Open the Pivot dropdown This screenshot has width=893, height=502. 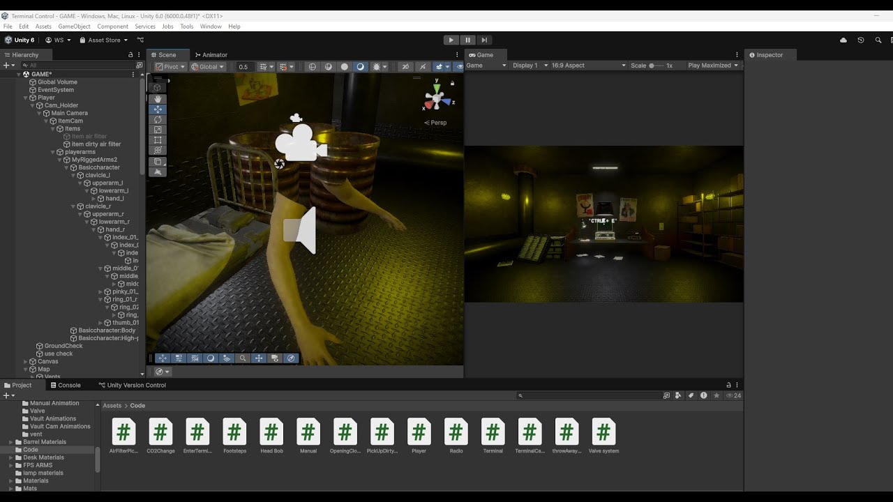point(170,67)
